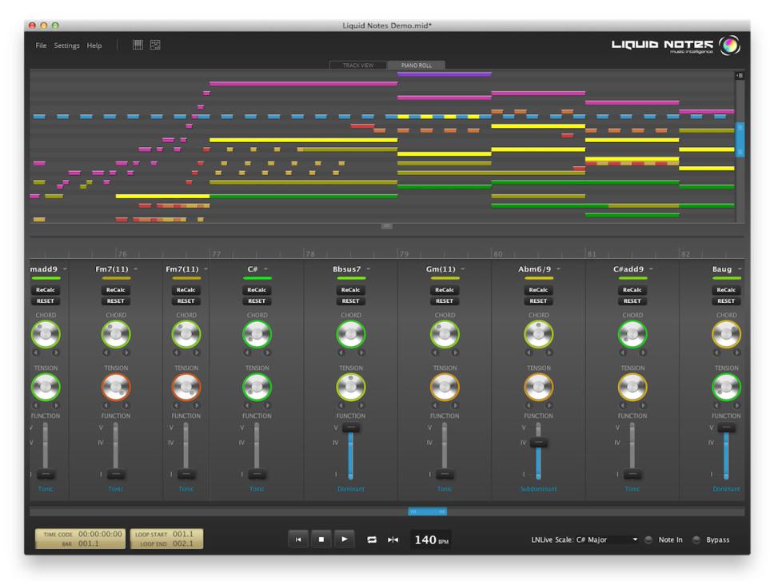The image size is (774, 581).
Task: Open the Settings menu
Action: tap(66, 46)
